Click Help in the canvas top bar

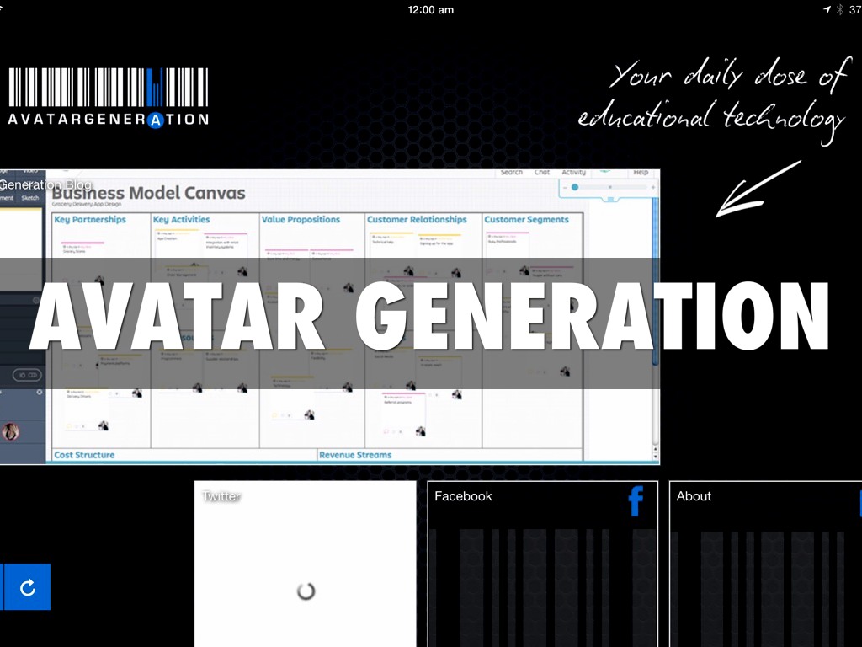641,172
